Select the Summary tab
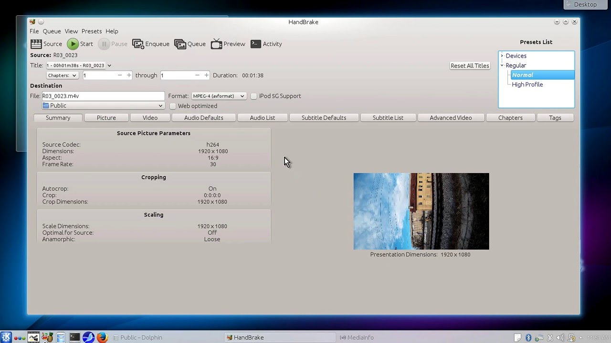The width and height of the screenshot is (611, 343). point(58,118)
